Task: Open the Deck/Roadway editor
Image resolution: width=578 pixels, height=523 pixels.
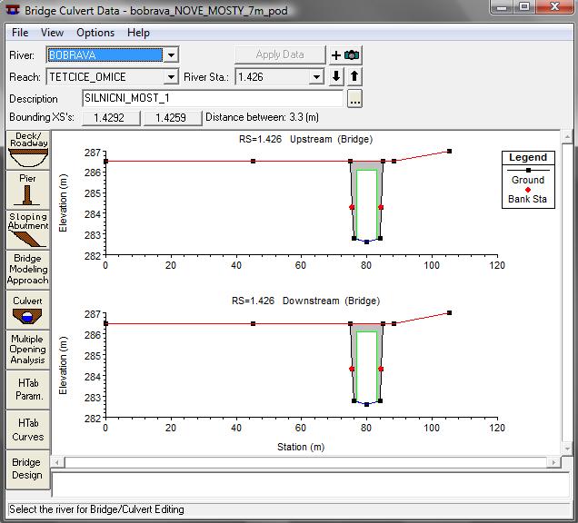Action: (28, 150)
